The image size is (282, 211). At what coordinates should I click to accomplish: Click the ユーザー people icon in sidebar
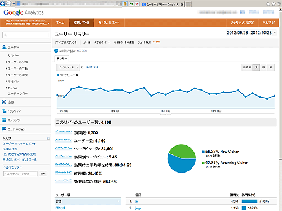[4, 47]
